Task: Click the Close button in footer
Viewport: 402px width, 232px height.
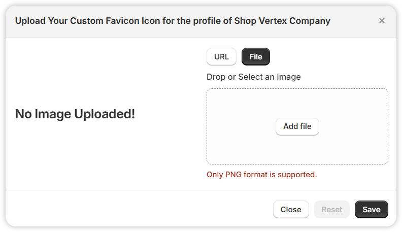Action: point(291,210)
